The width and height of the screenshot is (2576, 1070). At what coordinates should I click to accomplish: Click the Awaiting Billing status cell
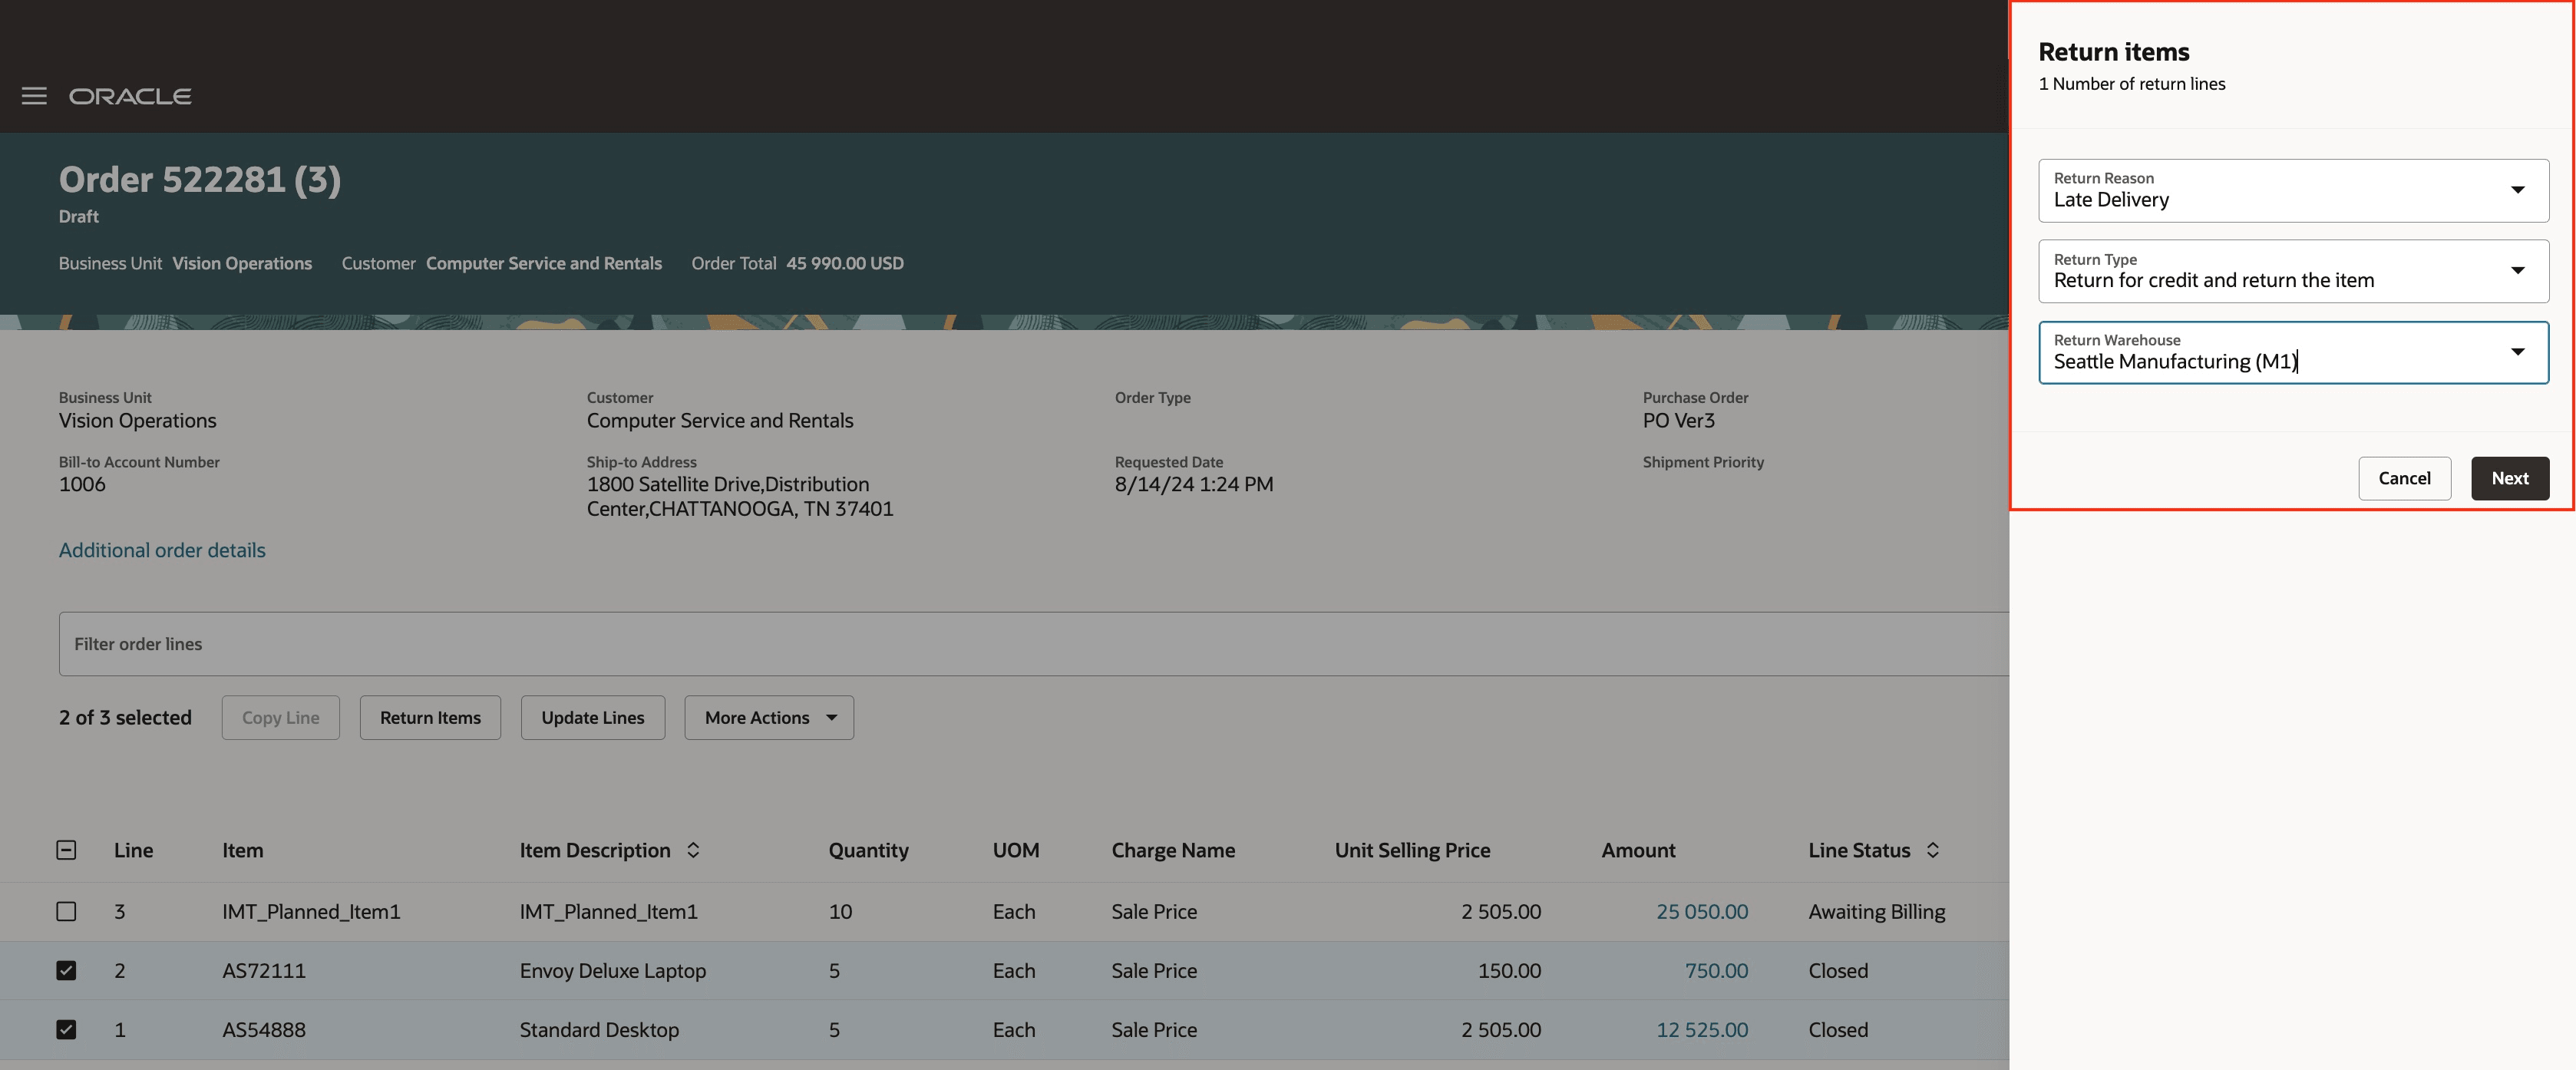(x=1877, y=911)
